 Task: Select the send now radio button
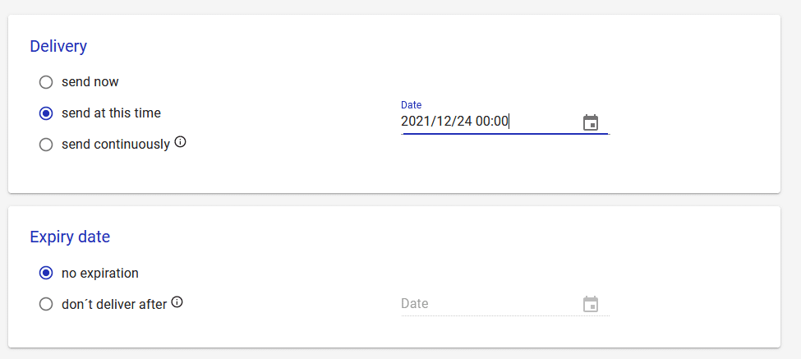click(x=46, y=82)
